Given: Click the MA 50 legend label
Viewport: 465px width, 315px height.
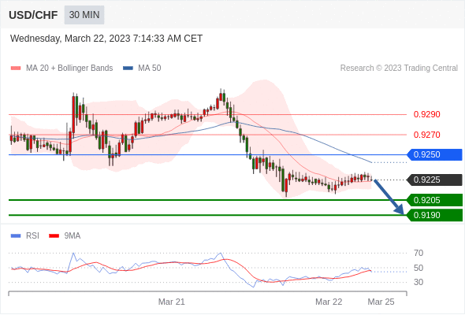Looking at the screenshot, I should coord(150,69).
